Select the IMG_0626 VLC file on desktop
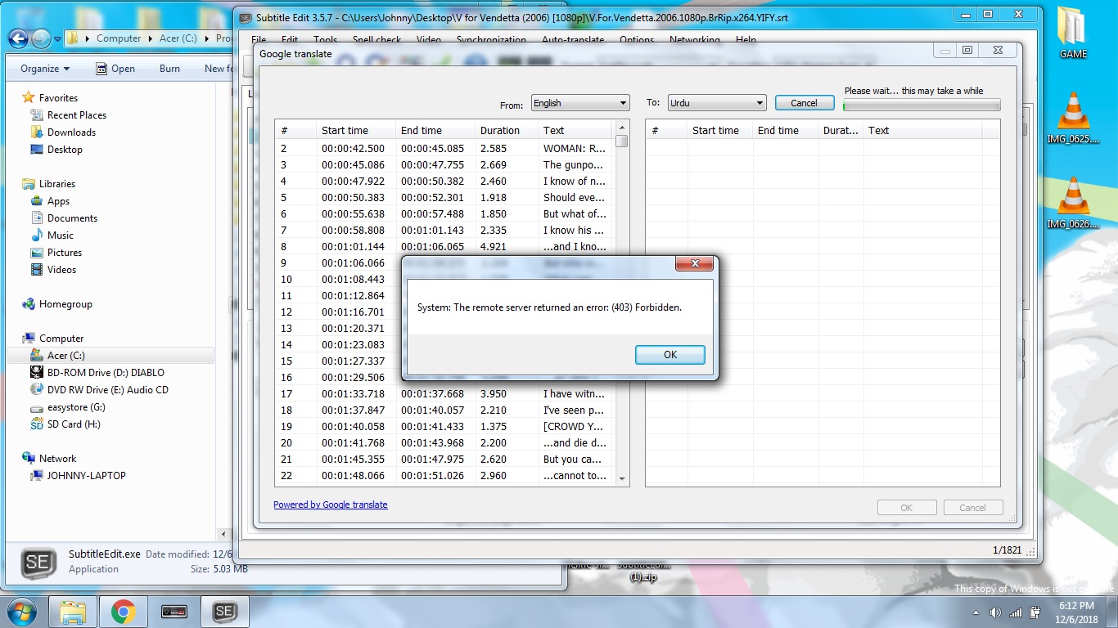This screenshot has width=1118, height=628. coord(1073,203)
